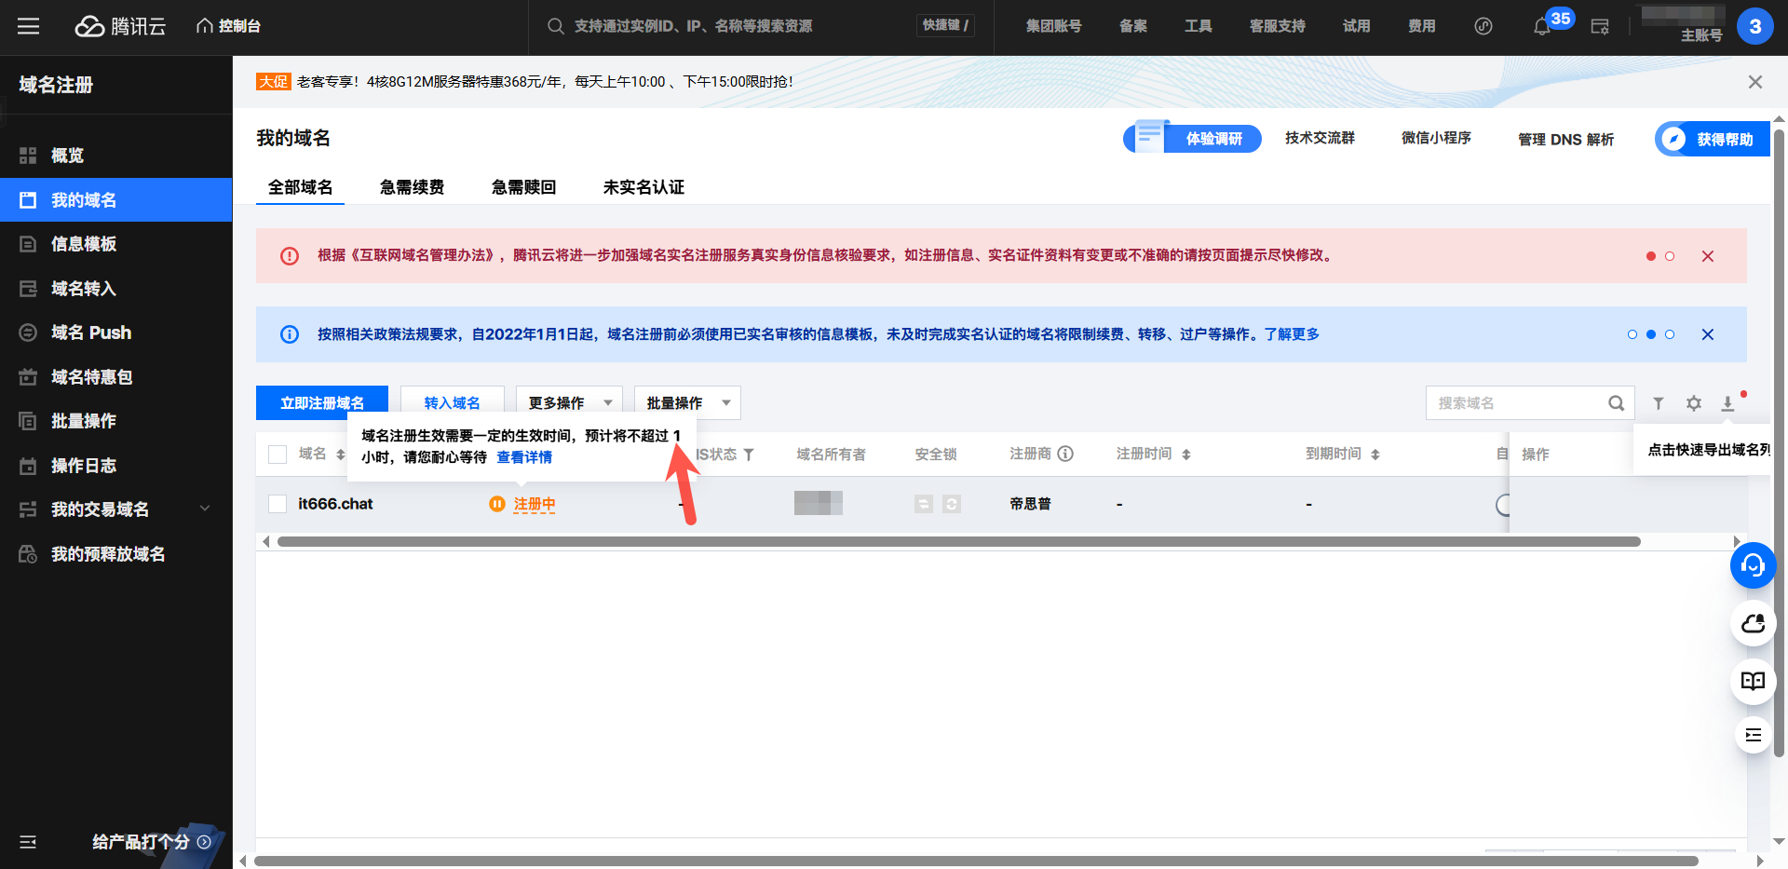The image size is (1788, 869).
Task: Click the 注册商 info icon
Action: click(1065, 454)
